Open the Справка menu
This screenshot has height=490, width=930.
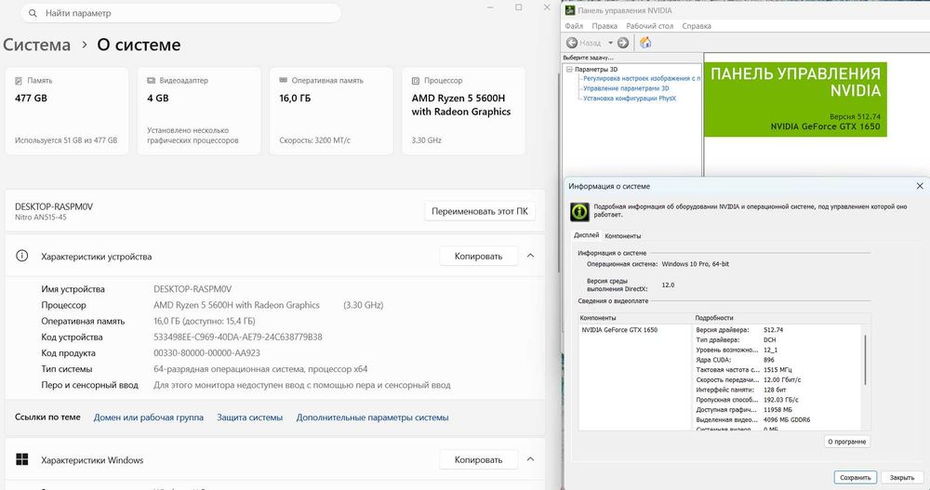[697, 26]
